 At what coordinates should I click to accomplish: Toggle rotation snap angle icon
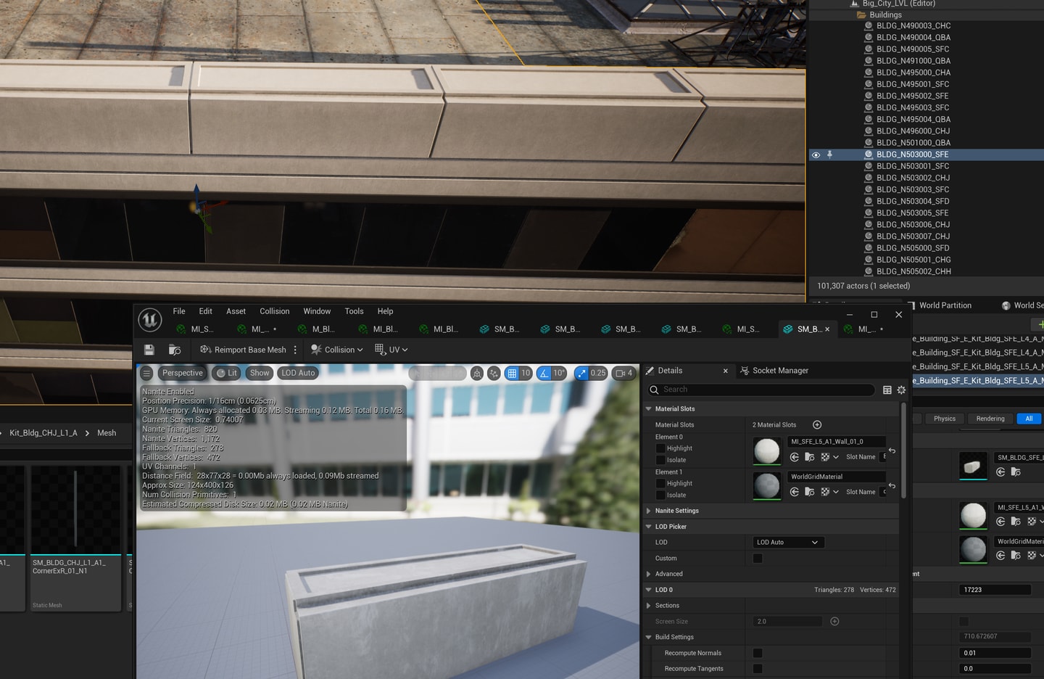(x=544, y=373)
